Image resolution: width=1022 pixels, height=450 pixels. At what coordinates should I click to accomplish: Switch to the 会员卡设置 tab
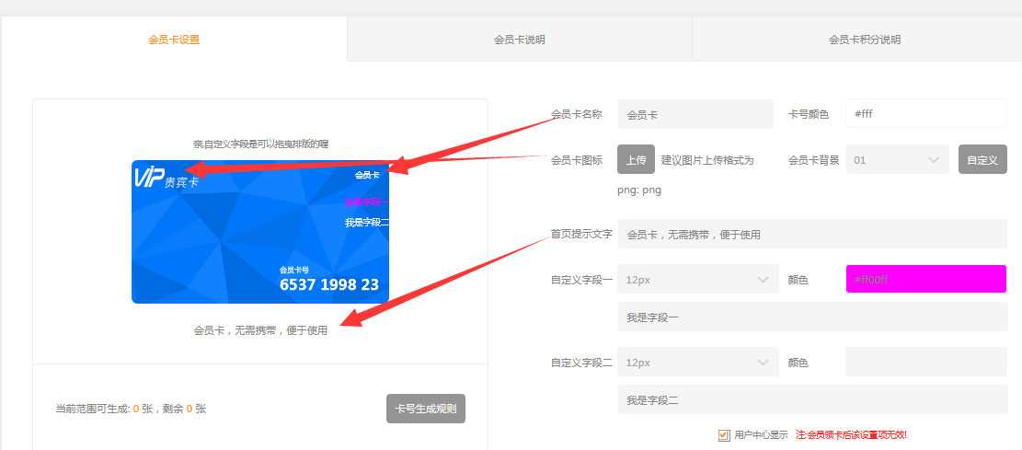point(174,40)
